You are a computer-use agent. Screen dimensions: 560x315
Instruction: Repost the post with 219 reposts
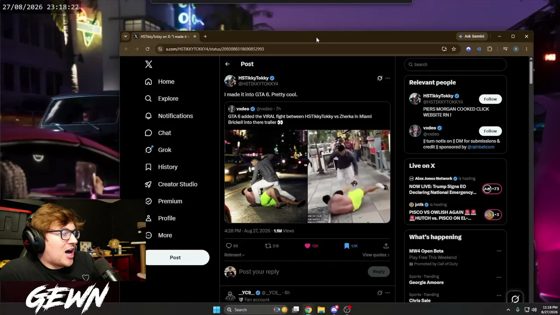click(272, 246)
